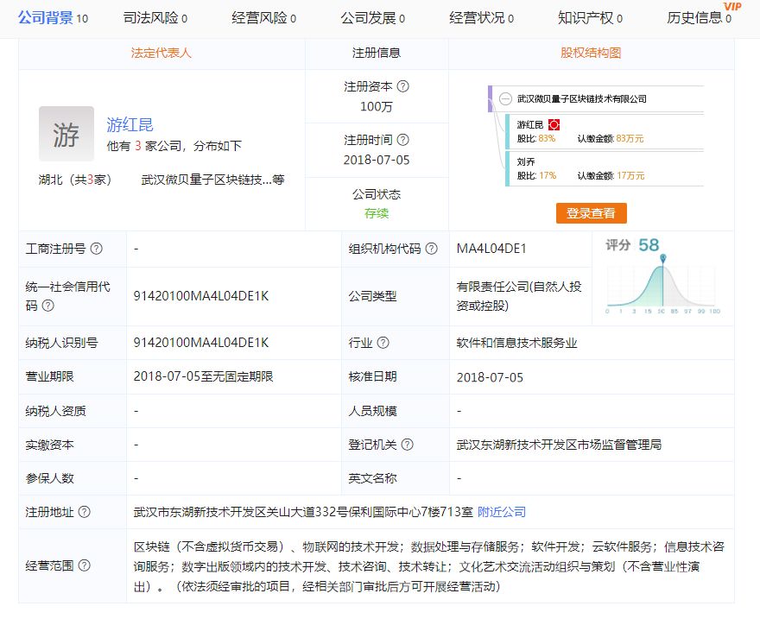Viewport: 760px width, 625px height.
Task: Open the 公司背景 tab
Action: click(53, 18)
